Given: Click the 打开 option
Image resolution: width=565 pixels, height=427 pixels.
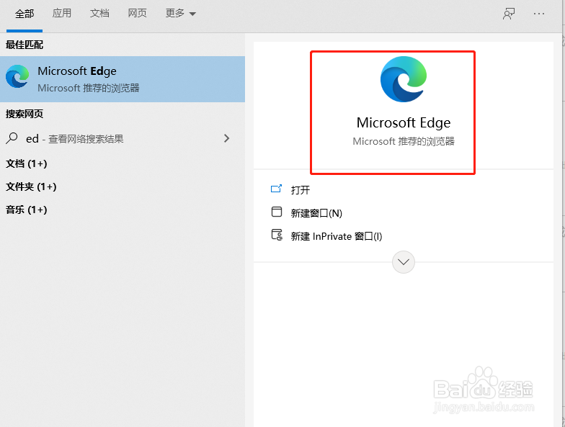Looking at the screenshot, I should 300,190.
